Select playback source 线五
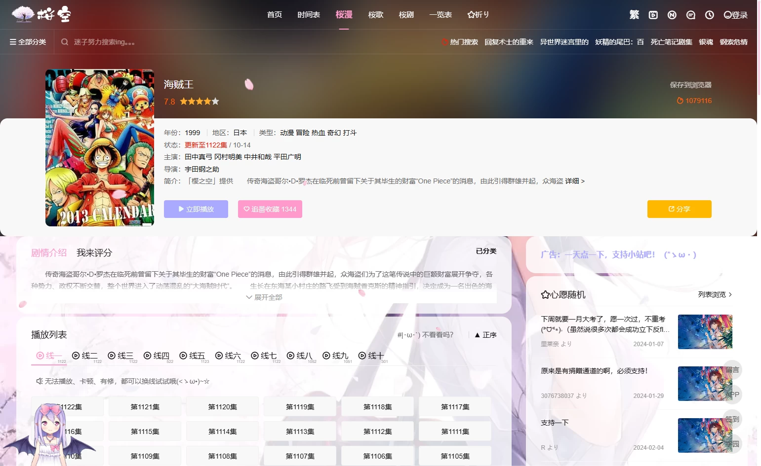 (192, 356)
